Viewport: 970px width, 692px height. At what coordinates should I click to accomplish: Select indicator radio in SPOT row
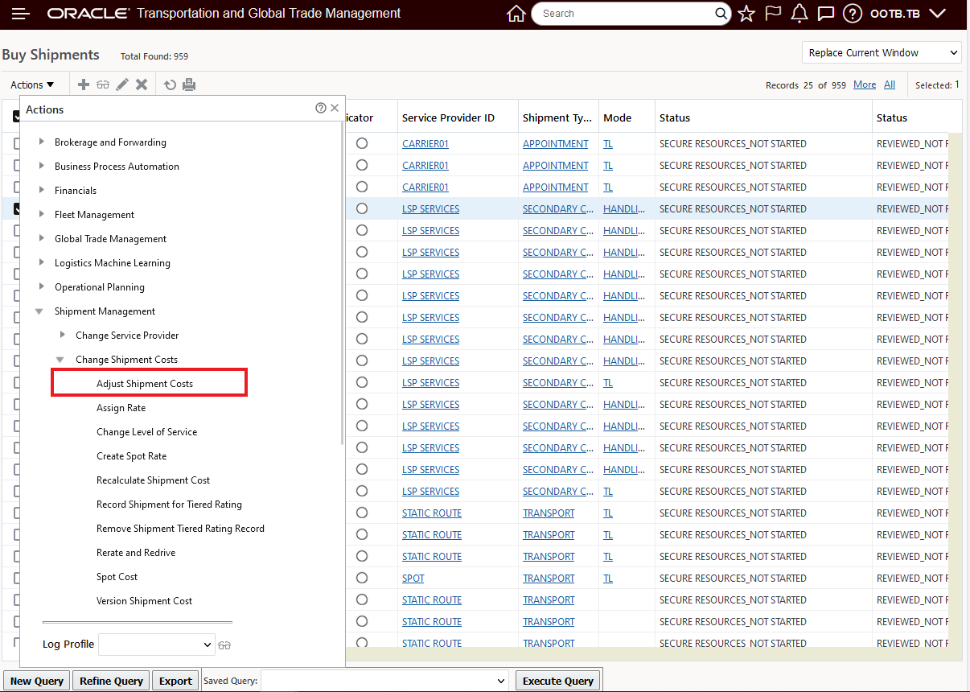(362, 578)
